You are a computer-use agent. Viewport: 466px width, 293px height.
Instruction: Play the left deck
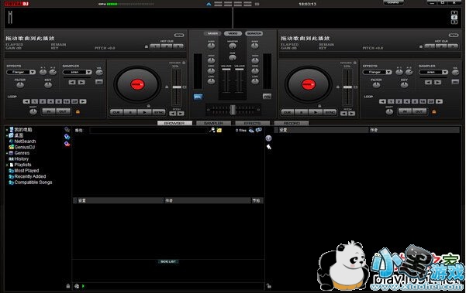point(144,113)
